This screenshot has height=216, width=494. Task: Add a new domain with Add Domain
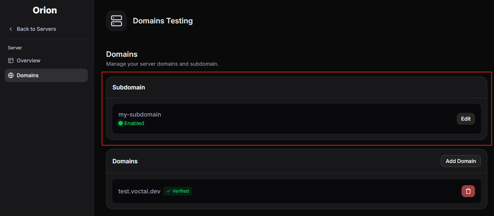[461, 161]
